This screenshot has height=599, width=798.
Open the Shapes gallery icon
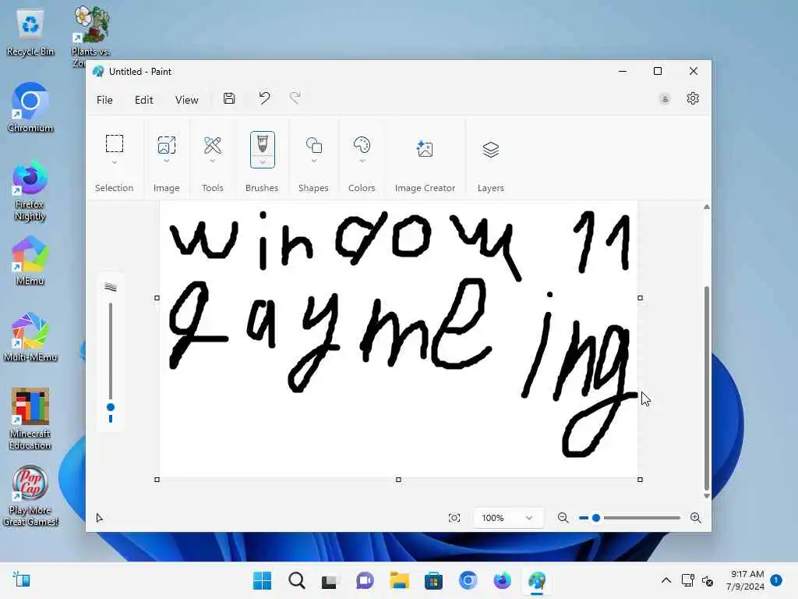(314, 145)
